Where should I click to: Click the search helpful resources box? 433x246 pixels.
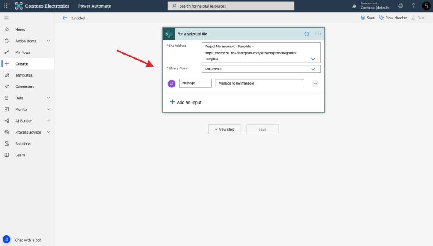pos(231,6)
